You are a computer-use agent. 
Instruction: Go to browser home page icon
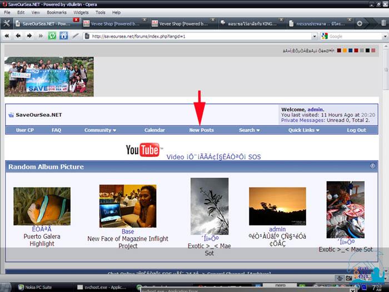point(63,36)
